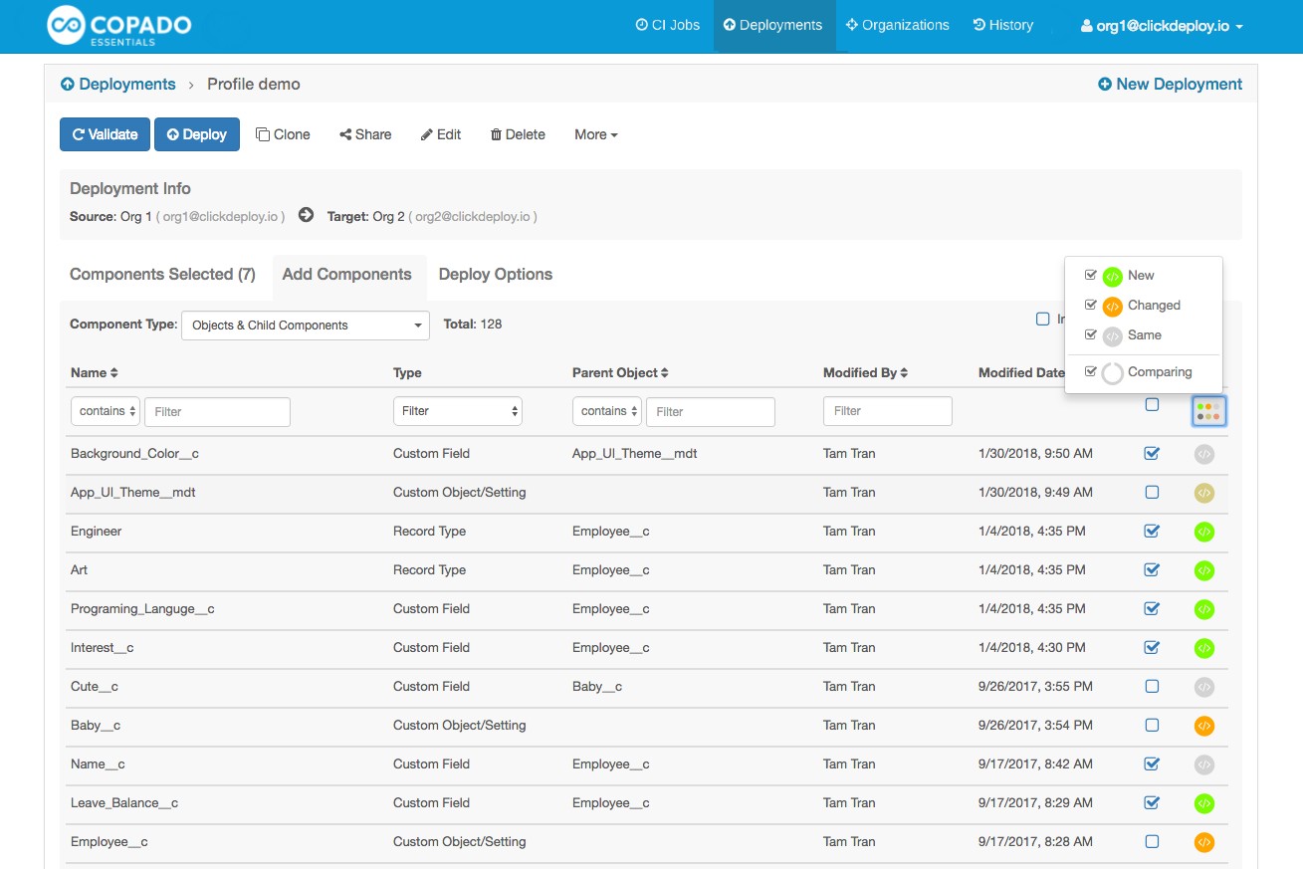This screenshot has width=1303, height=869.
Task: Click the New Deployment link
Action: (x=1170, y=85)
